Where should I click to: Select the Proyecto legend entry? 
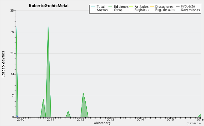(188, 6)
